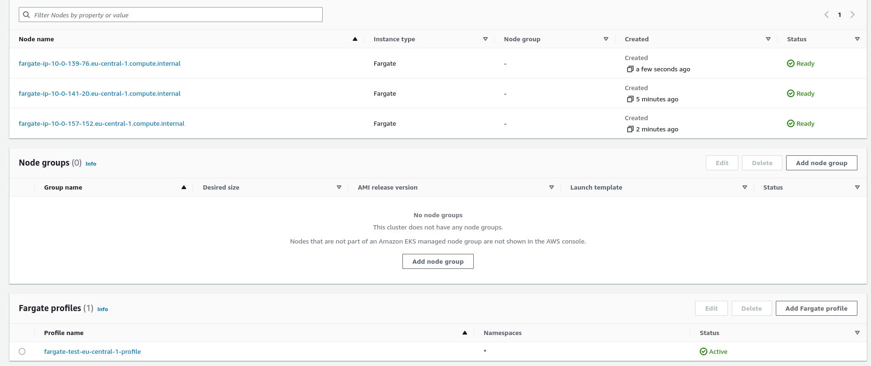Image resolution: width=871 pixels, height=366 pixels.
Task: Click the Namespaces column header
Action: coord(502,333)
